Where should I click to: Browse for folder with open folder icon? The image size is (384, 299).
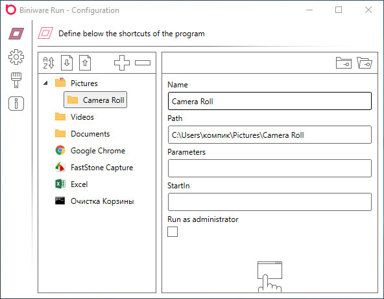click(365, 63)
